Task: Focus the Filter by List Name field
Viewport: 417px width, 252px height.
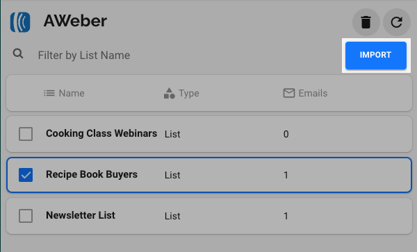Action: pyautogui.click(x=186, y=56)
